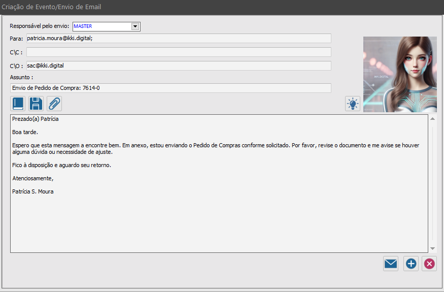Click the C\O field with sac@ikki.digital
The image size is (444, 292).
click(179, 66)
